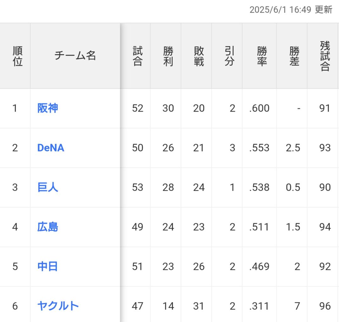
Task: Select win percentage .553 for DeNA
Action: [259, 148]
